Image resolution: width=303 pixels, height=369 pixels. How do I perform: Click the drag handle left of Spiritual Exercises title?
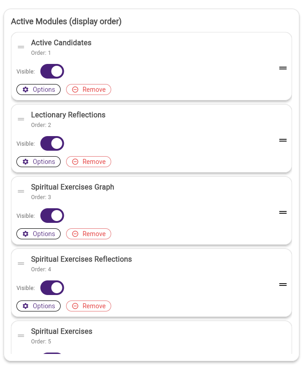point(21,336)
